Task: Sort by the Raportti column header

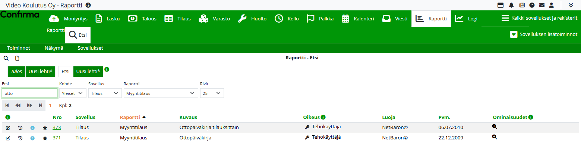Action: coord(130,118)
